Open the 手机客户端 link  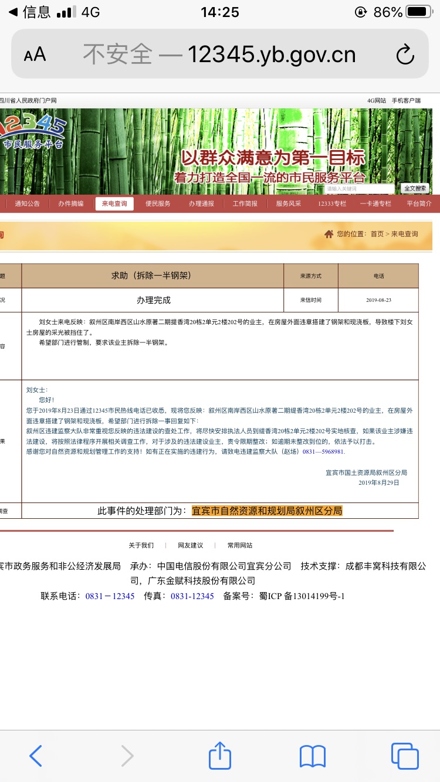[406, 101]
